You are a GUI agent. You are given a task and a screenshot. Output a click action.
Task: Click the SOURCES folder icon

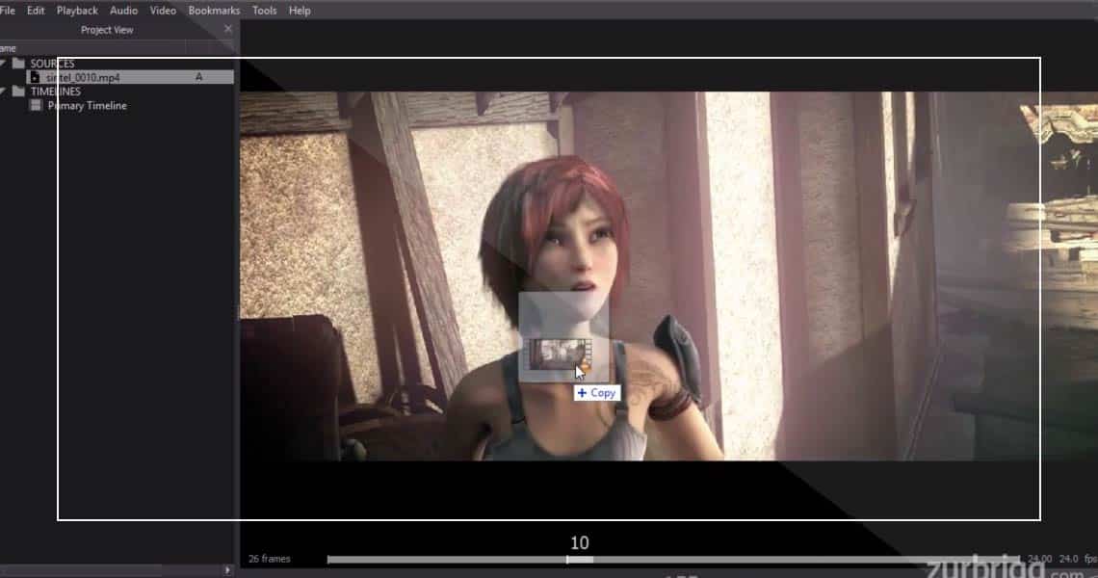click(18, 64)
